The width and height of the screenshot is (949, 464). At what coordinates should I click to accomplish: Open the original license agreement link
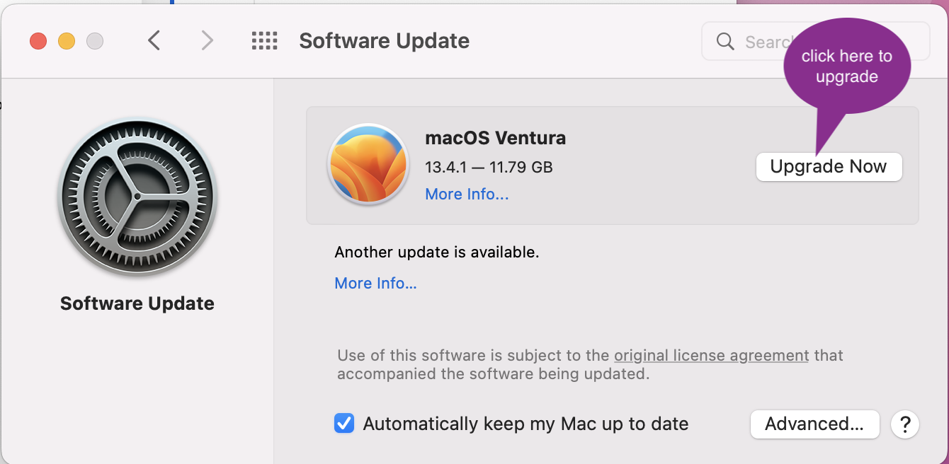[x=711, y=355]
